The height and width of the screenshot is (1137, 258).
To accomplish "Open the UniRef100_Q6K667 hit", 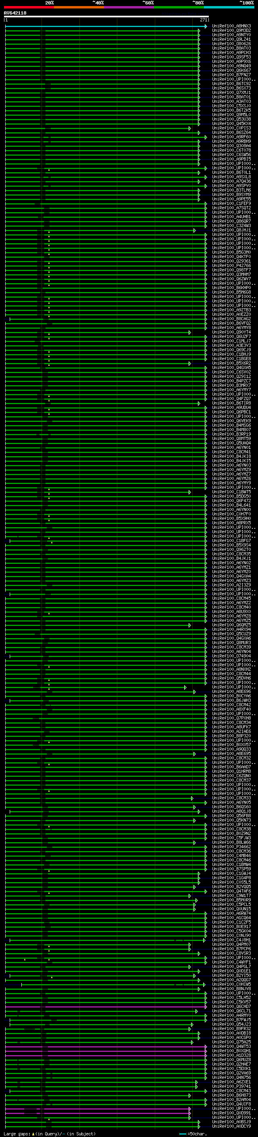I will [x=231, y=70].
